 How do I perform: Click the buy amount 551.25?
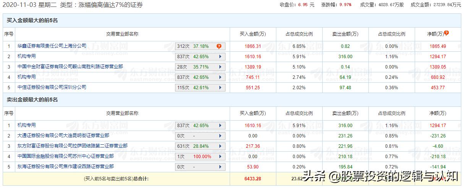point(253,88)
